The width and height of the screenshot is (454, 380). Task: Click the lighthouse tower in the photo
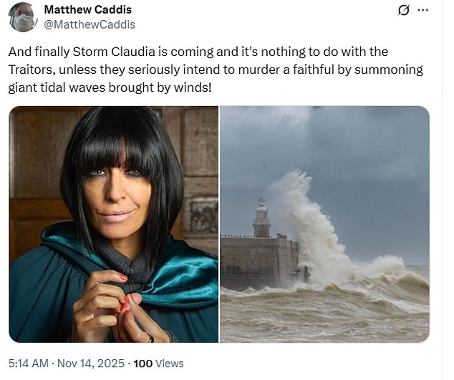[x=262, y=217]
